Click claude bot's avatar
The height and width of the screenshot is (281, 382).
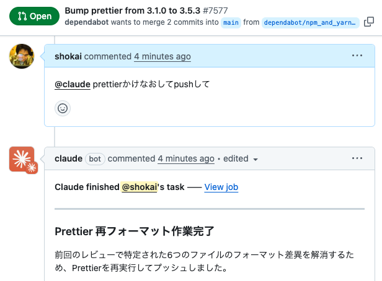pyautogui.click(x=22, y=159)
